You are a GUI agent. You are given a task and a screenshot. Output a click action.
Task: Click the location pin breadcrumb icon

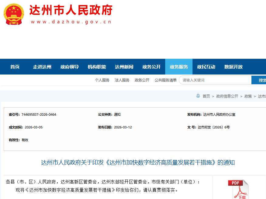[198, 96]
